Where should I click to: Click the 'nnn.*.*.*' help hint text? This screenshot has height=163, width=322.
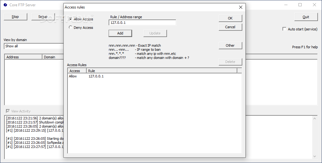tap(116, 54)
